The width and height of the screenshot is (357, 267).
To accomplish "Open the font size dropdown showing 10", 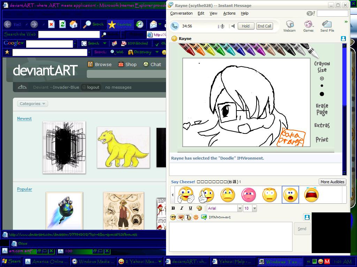I will (x=255, y=208).
